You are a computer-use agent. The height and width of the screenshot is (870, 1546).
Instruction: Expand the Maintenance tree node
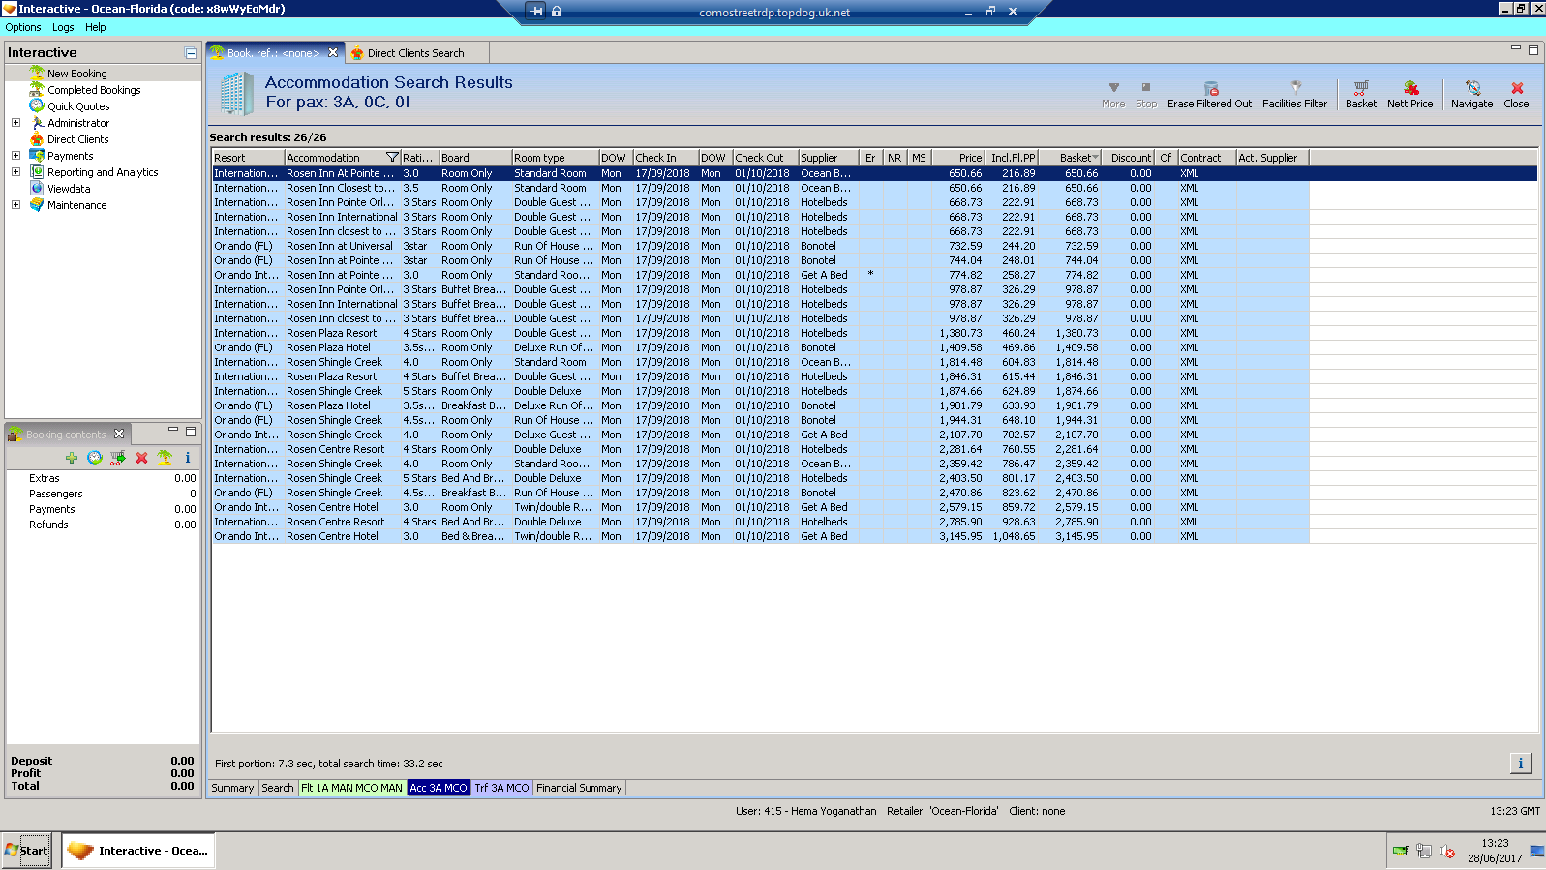15,205
